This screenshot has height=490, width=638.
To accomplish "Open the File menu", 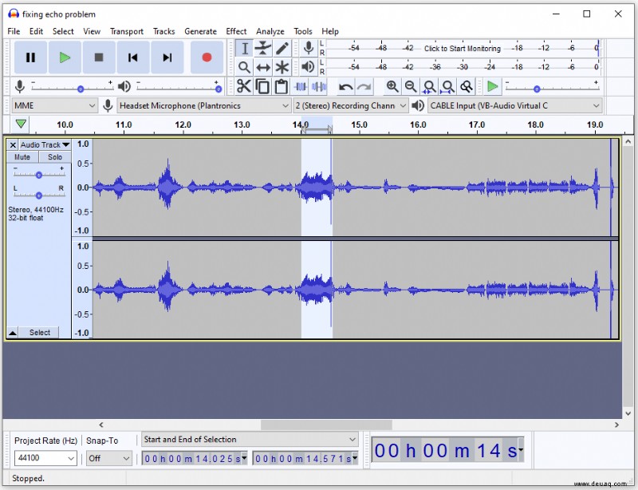I will [14, 31].
